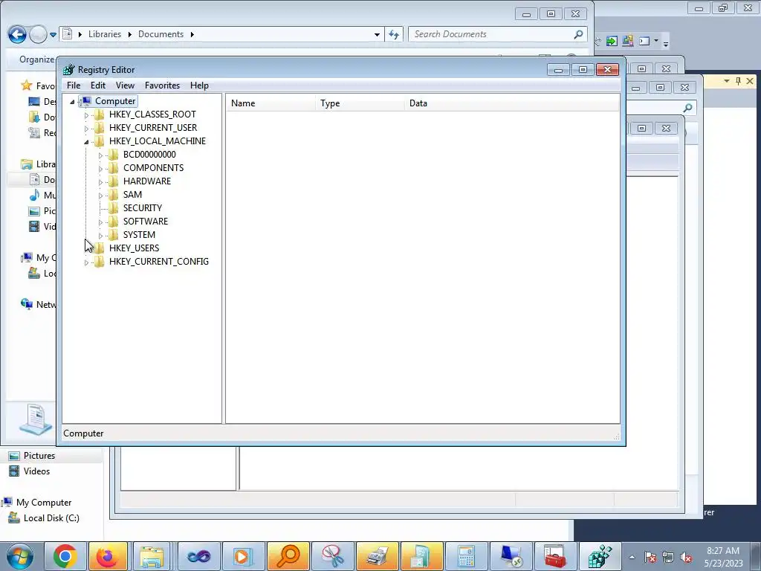The width and height of the screenshot is (761, 571).
Task: Sort by the Data column header
Action: coord(512,103)
